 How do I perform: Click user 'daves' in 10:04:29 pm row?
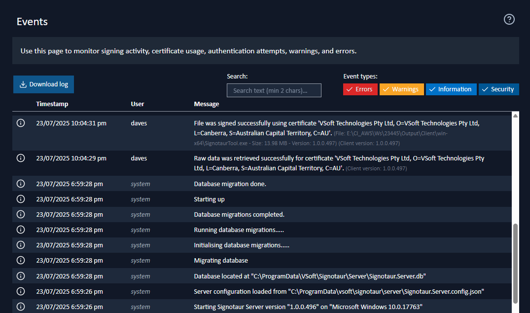pyautogui.click(x=139, y=158)
